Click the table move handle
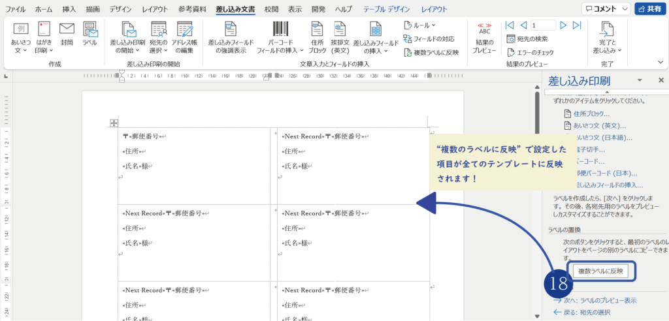 tap(114, 123)
